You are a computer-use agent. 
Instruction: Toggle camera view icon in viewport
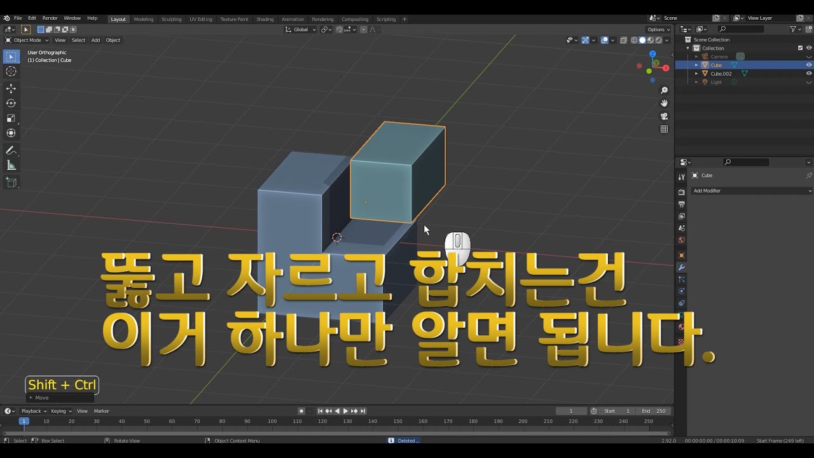[664, 116]
